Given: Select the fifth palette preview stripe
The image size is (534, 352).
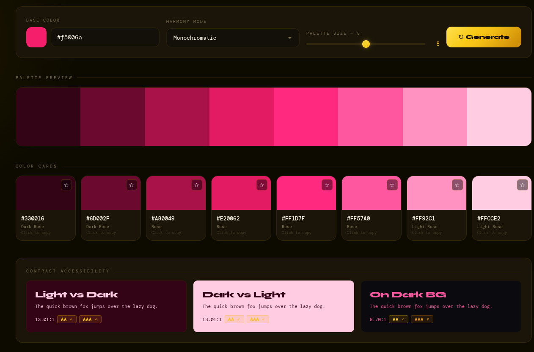Looking at the screenshot, I should (x=306, y=117).
